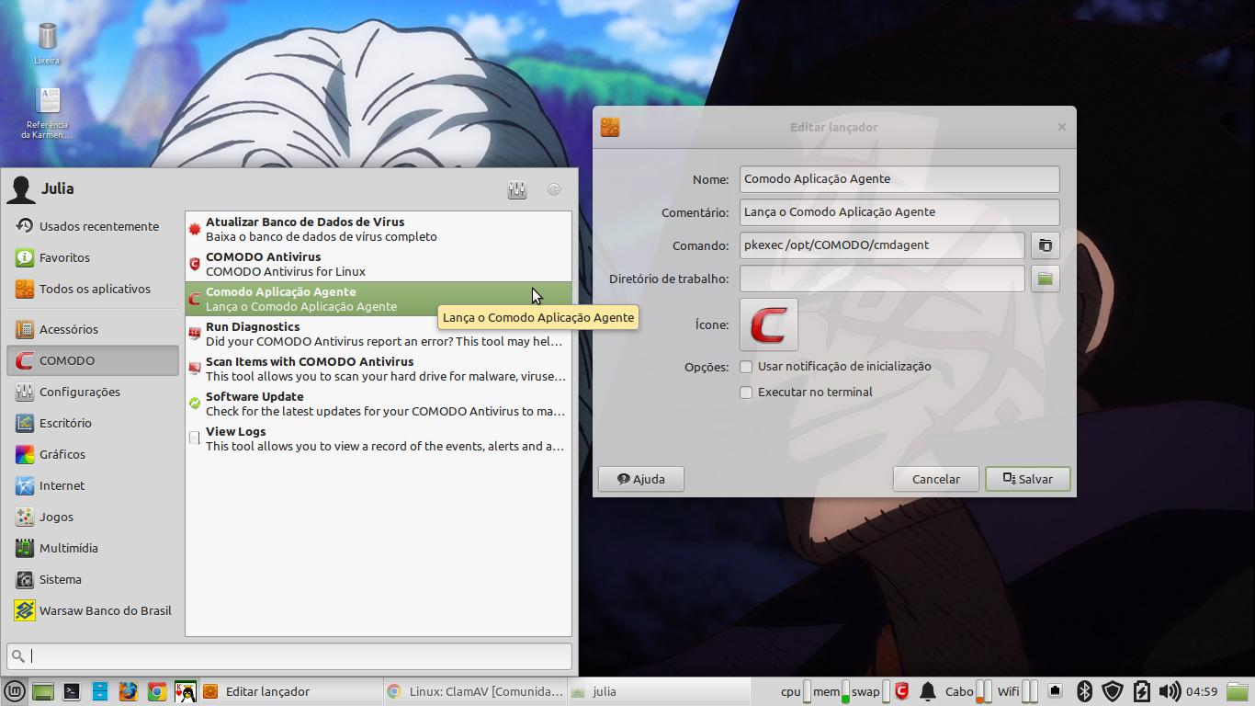Click the cpu monitor applet

(x=797, y=691)
